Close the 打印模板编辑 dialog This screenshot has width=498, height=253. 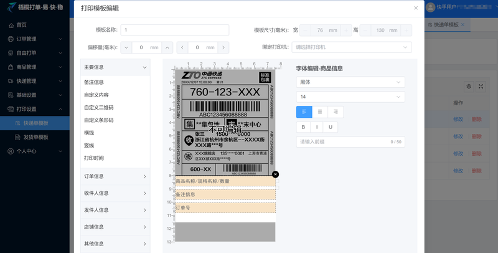(x=416, y=8)
